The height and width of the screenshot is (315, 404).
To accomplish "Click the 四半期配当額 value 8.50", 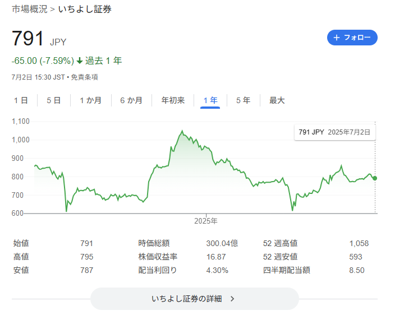I will [x=357, y=270].
